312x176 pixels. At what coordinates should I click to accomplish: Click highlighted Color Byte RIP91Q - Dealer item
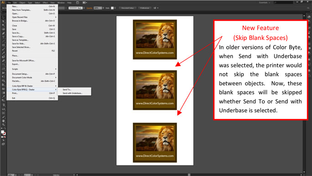32,90
